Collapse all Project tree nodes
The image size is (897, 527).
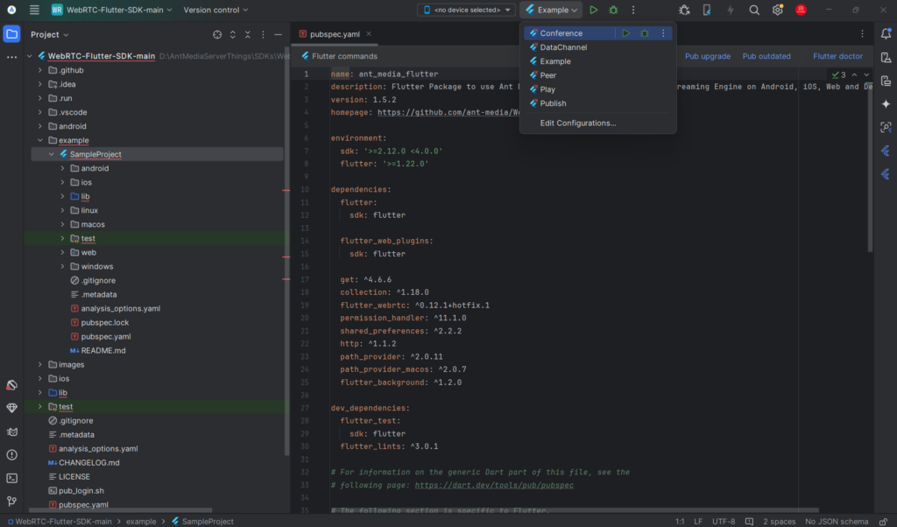[x=248, y=34]
